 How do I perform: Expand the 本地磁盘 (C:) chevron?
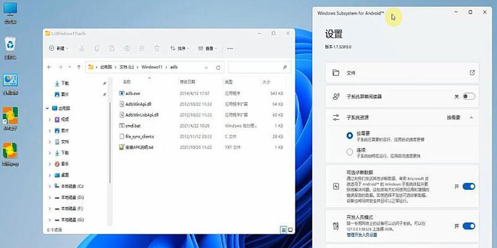[x=50, y=186]
